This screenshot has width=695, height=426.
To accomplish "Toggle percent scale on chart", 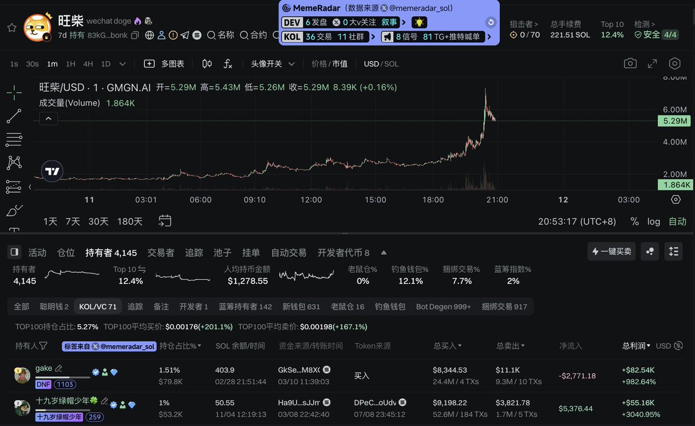I will point(635,221).
